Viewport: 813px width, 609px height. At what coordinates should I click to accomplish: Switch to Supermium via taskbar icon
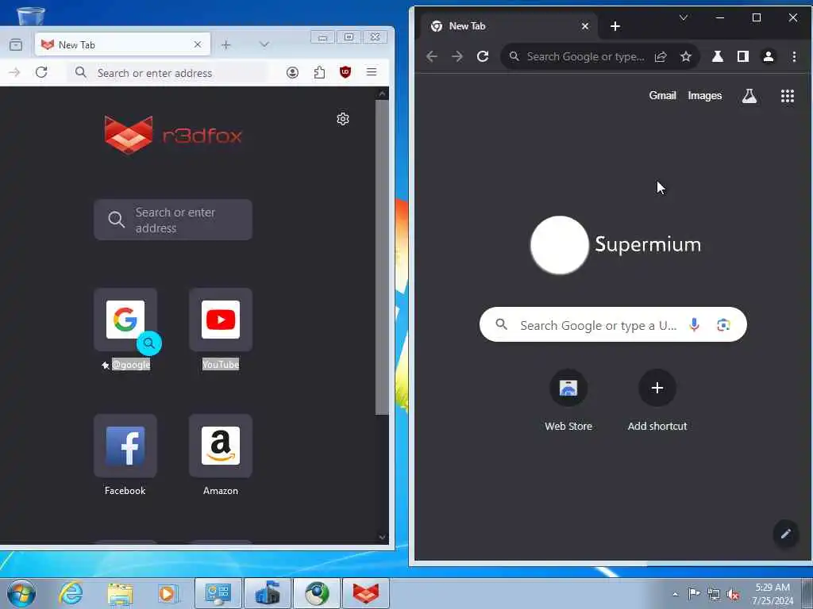click(x=317, y=593)
